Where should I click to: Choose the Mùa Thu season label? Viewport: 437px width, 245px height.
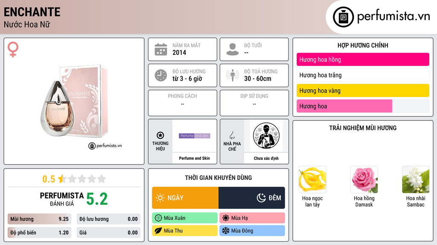coord(184,231)
